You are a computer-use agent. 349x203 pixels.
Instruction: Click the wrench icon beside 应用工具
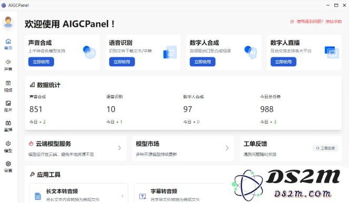pyautogui.click(x=32, y=174)
